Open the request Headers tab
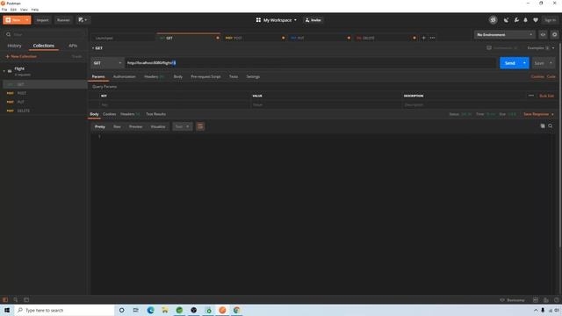 154,76
